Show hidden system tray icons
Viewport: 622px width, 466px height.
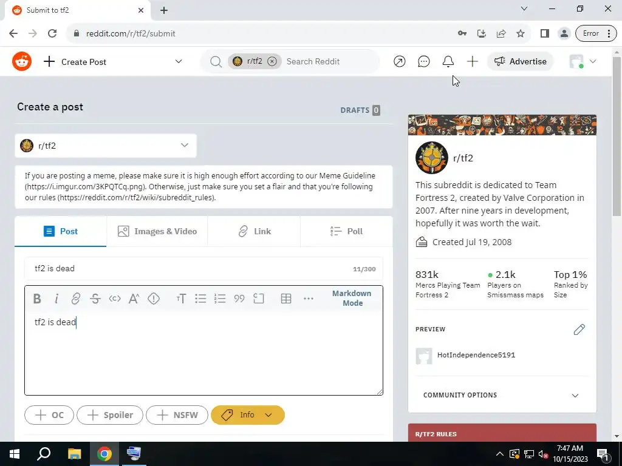[500, 454]
